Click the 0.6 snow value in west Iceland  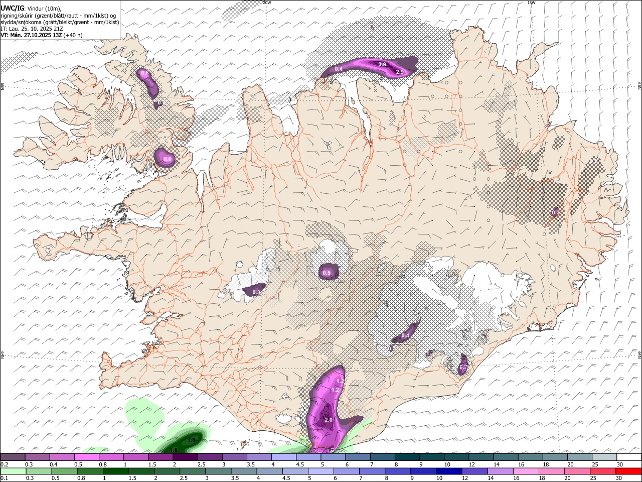coord(168,159)
